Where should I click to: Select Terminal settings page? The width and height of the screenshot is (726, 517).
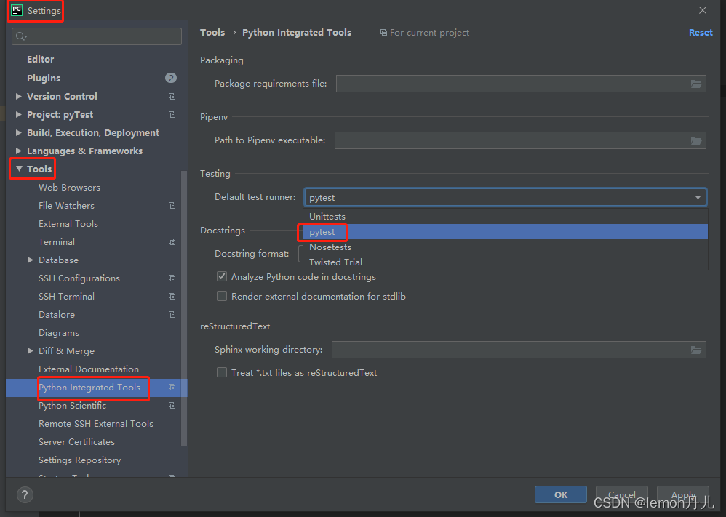(57, 241)
